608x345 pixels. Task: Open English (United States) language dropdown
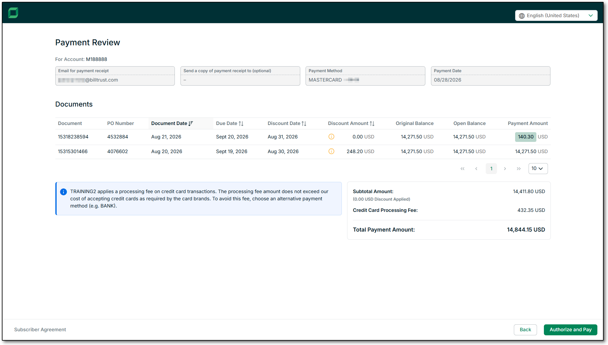pos(556,16)
